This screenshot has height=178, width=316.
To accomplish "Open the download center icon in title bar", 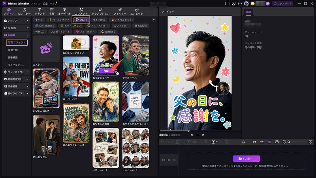I will point(240,4).
